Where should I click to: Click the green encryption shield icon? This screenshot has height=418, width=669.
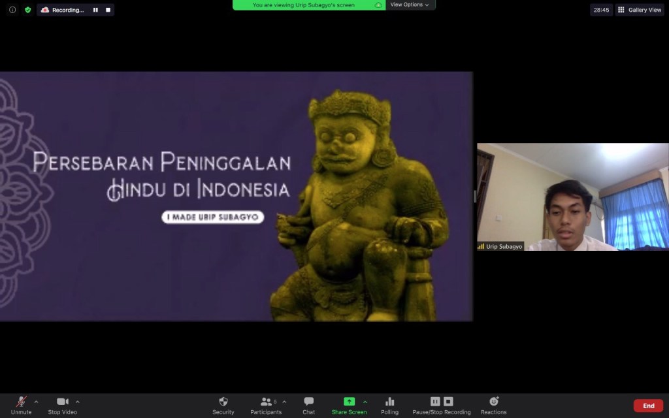click(27, 10)
